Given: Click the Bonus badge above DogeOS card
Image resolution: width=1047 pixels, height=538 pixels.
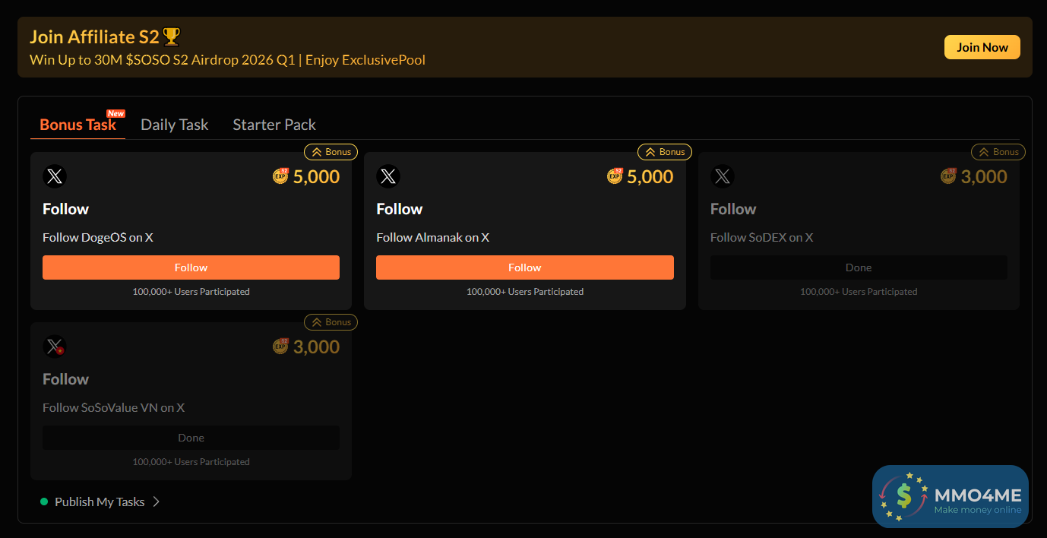Looking at the screenshot, I should click(331, 152).
